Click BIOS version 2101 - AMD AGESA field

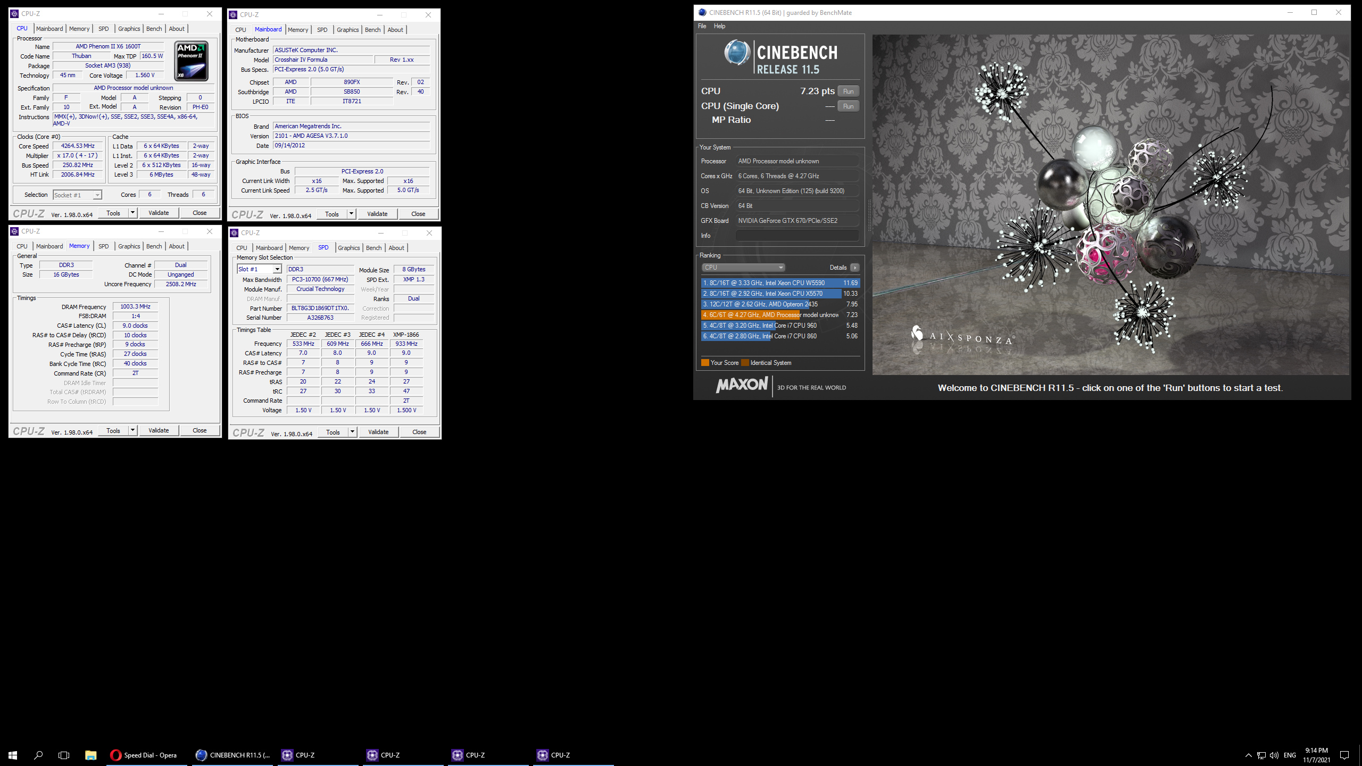(351, 136)
